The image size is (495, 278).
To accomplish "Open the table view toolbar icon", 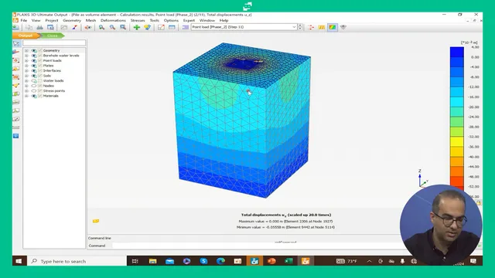I will 172,28.
